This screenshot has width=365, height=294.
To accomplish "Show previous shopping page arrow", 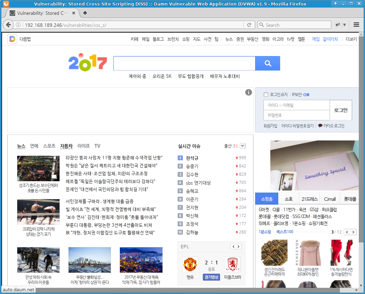I will click(347, 232).
